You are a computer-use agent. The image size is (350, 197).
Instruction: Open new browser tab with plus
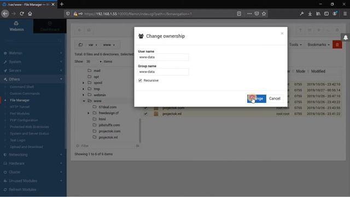tap(62, 4)
